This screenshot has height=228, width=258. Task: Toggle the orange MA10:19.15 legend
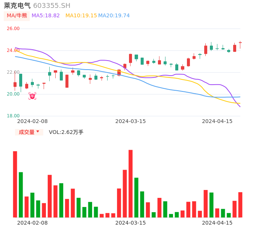click(x=81, y=16)
